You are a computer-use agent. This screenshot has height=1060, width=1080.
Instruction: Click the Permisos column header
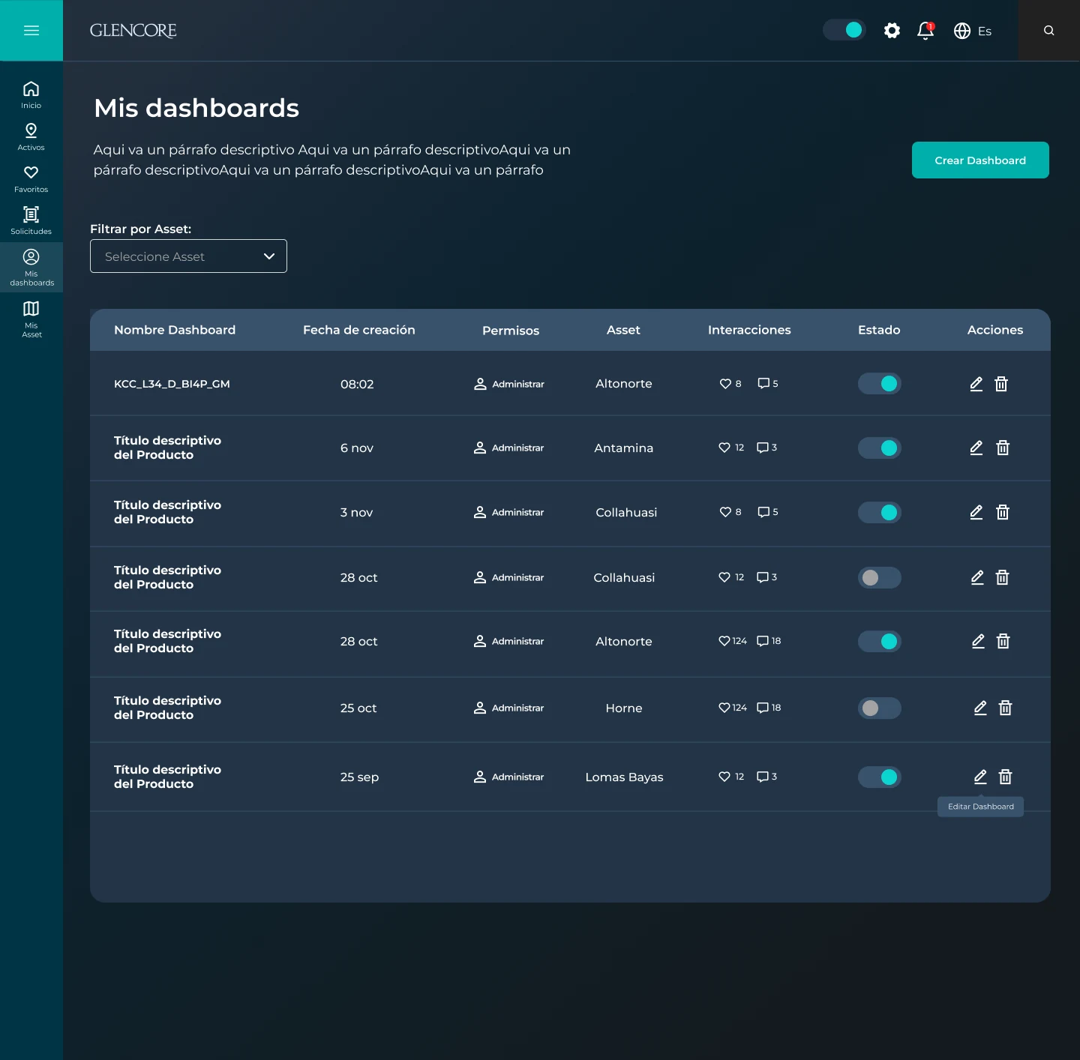point(511,331)
